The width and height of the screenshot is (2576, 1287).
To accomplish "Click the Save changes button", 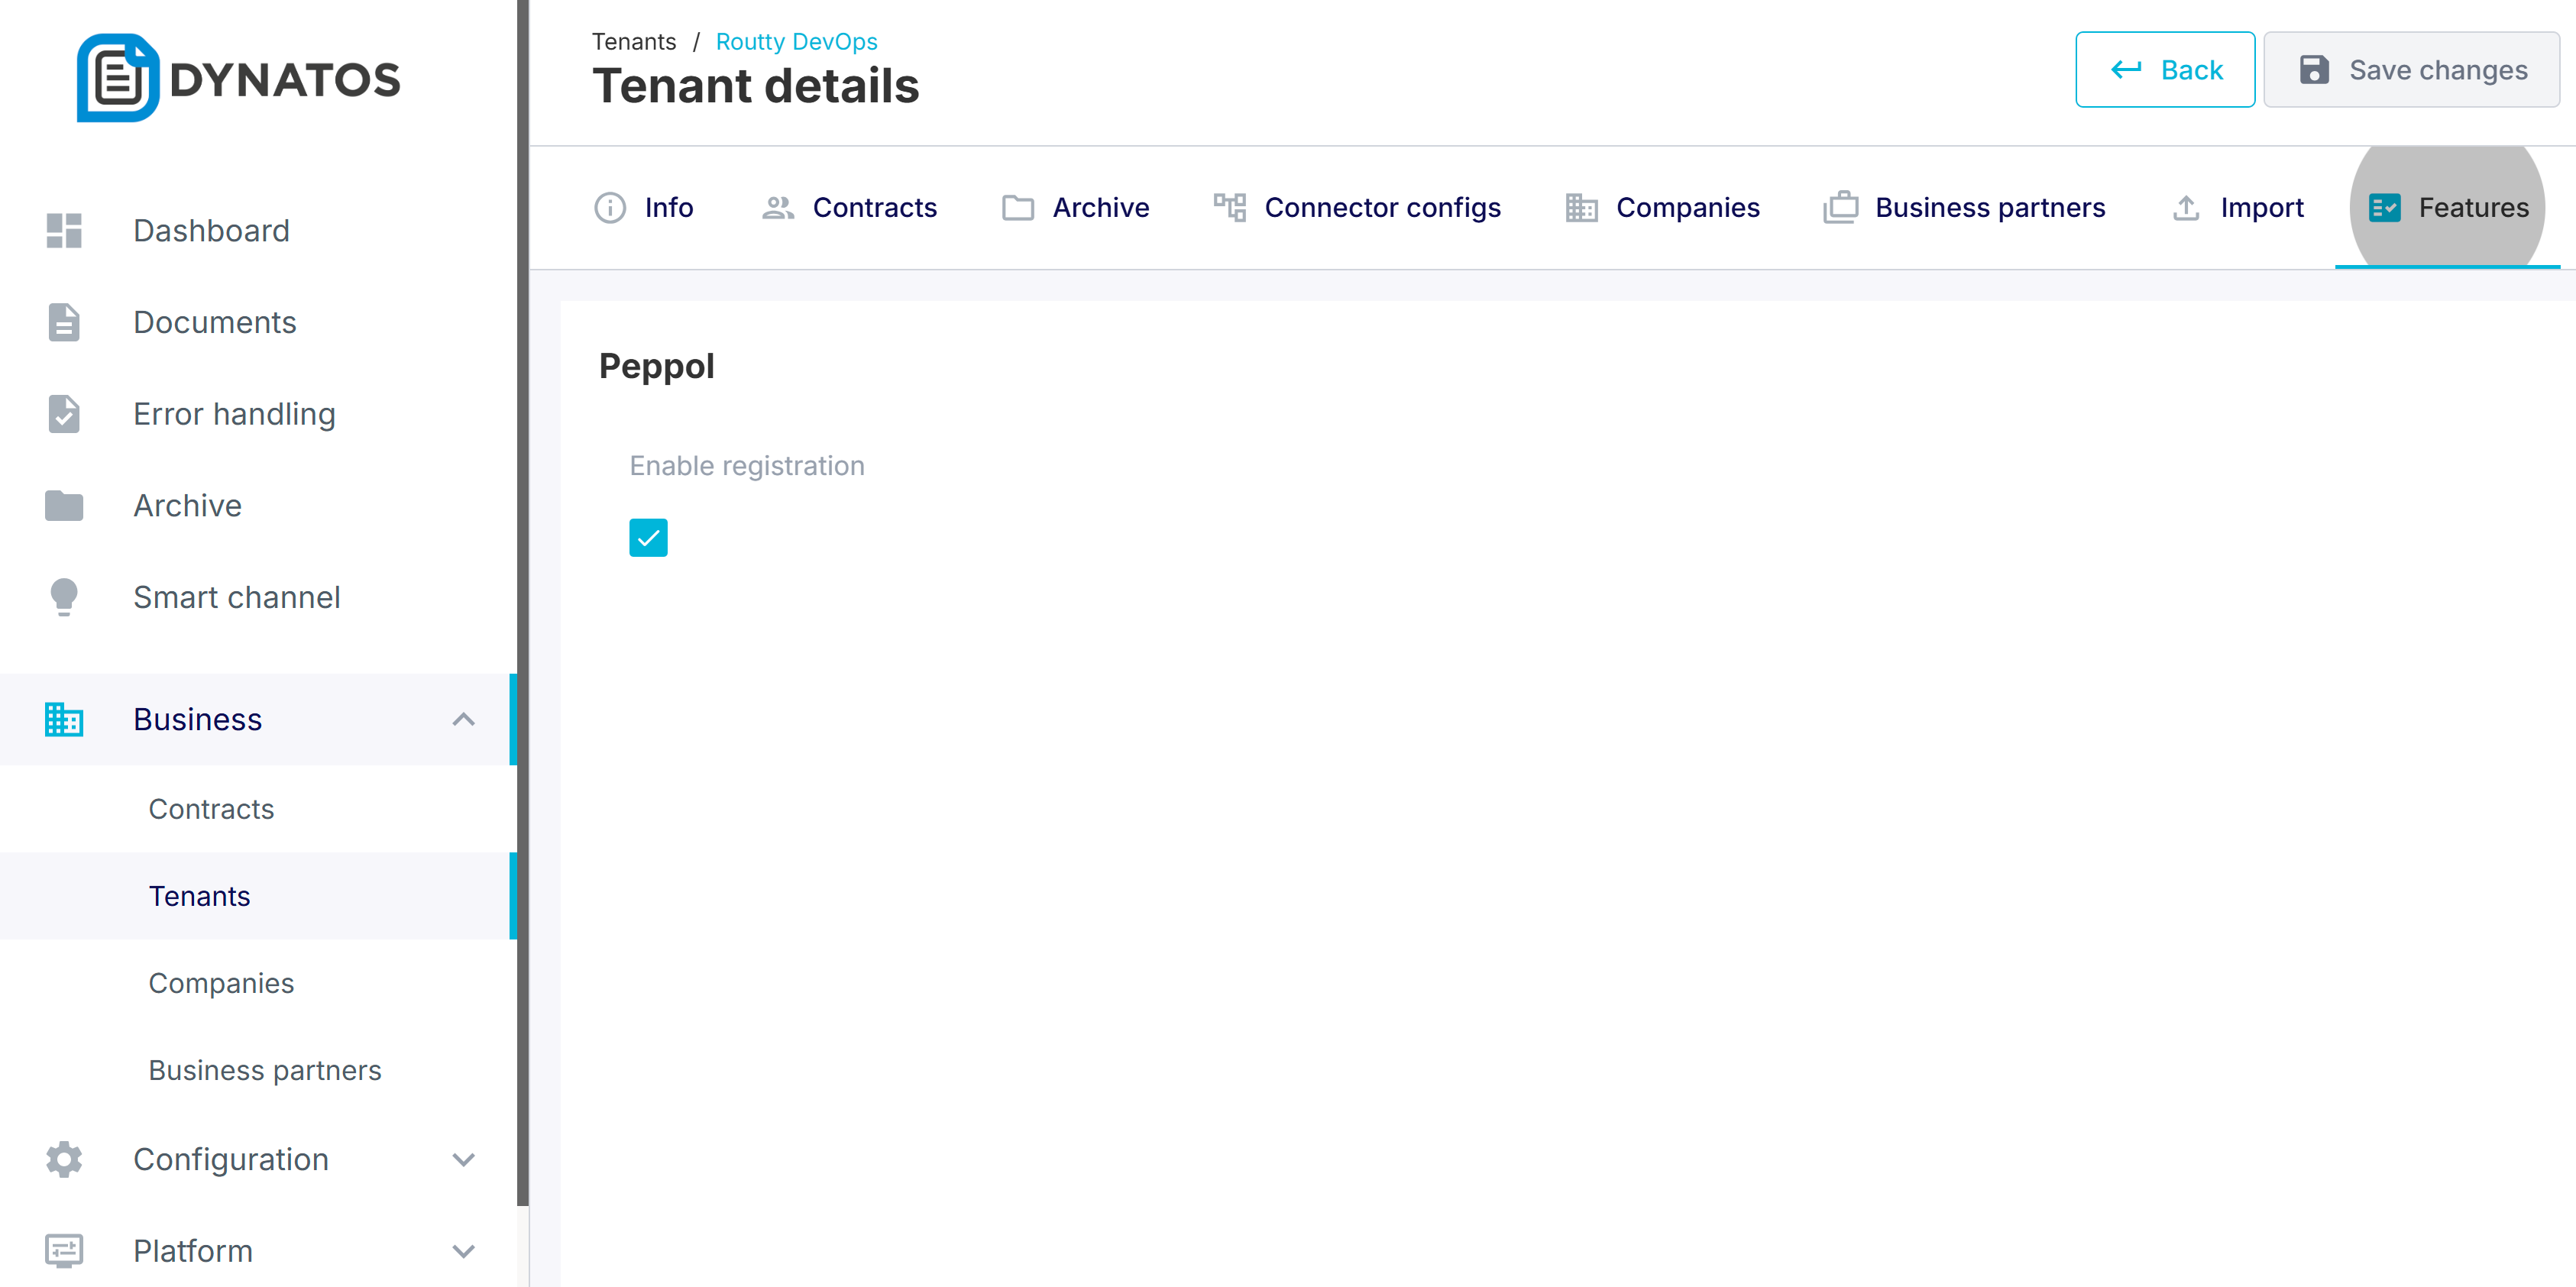I will [2411, 70].
